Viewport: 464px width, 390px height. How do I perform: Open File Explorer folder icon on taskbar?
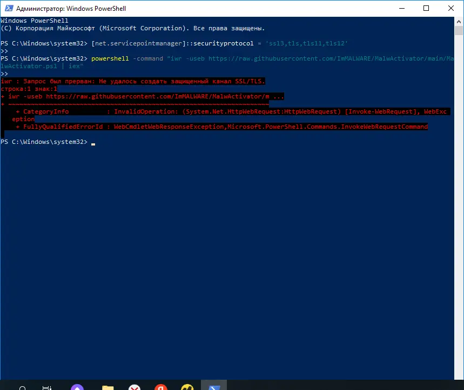click(x=107, y=387)
